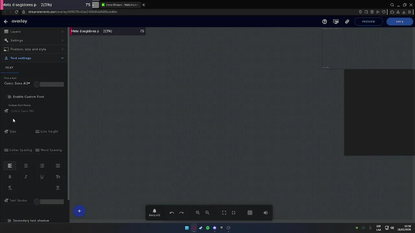Viewport: 415px width, 233px height.
Task: Toggle the overlay sound speaker icon
Action: pyautogui.click(x=266, y=213)
